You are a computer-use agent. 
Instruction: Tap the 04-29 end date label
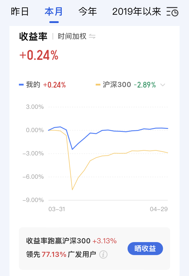(159, 209)
